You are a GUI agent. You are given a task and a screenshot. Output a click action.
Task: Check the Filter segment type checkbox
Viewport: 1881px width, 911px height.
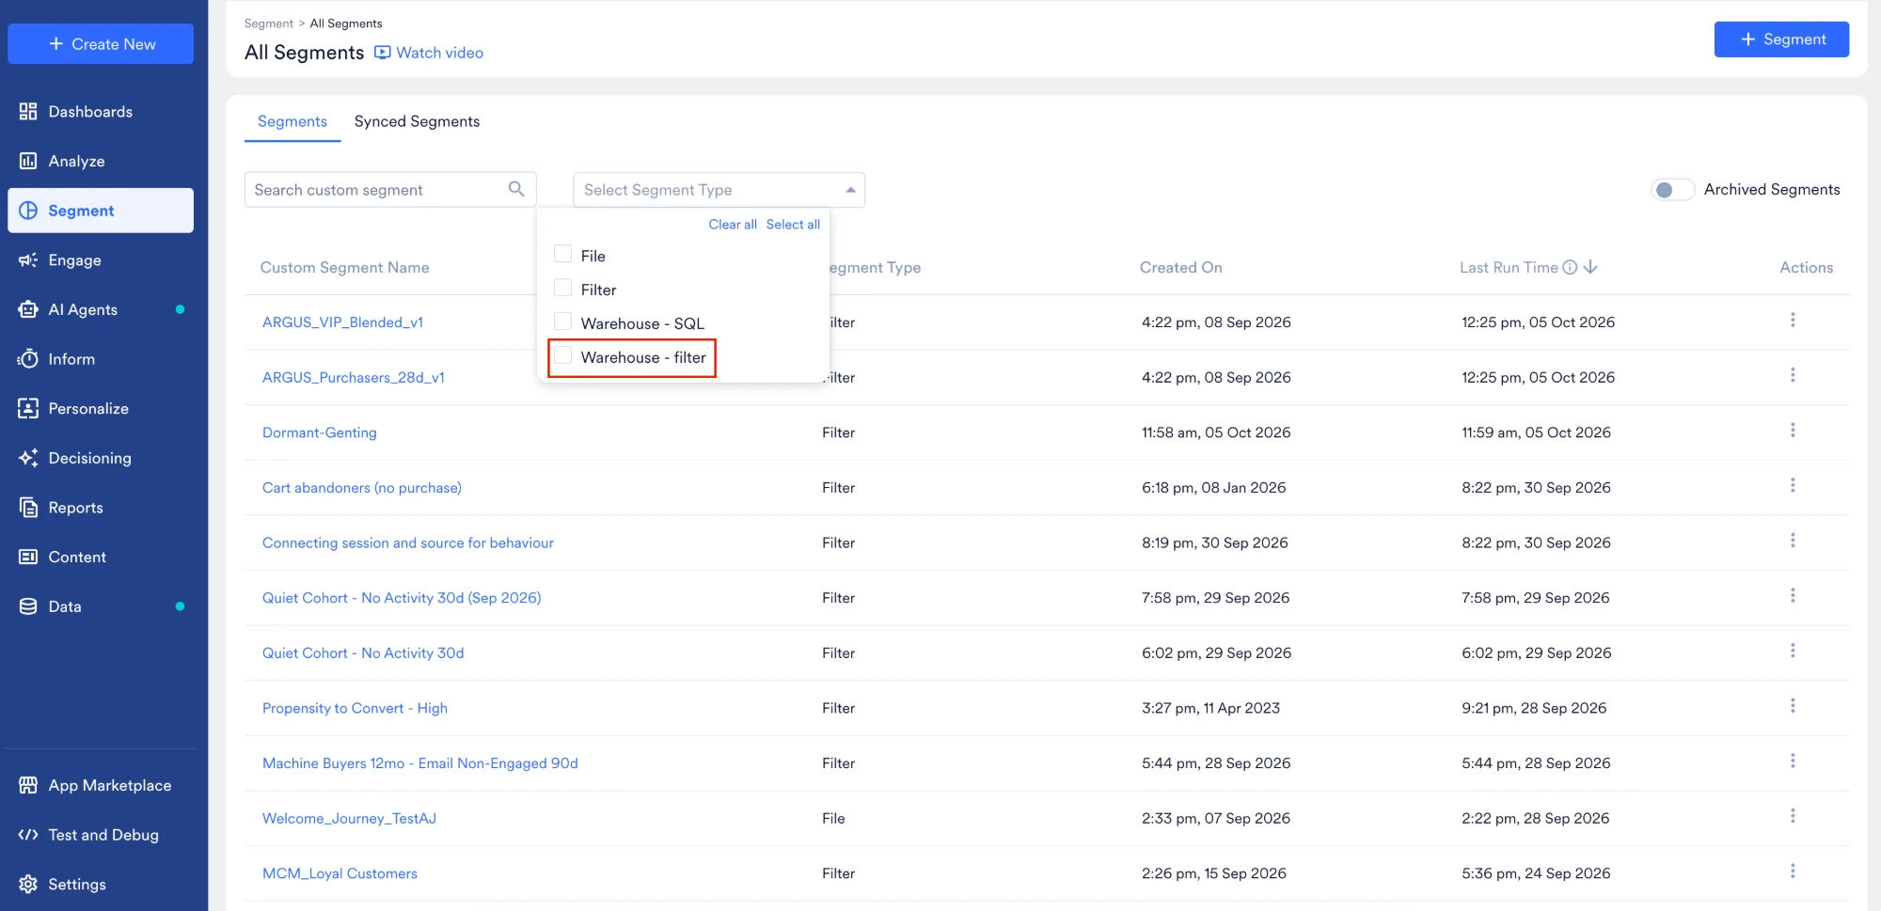[x=563, y=288]
